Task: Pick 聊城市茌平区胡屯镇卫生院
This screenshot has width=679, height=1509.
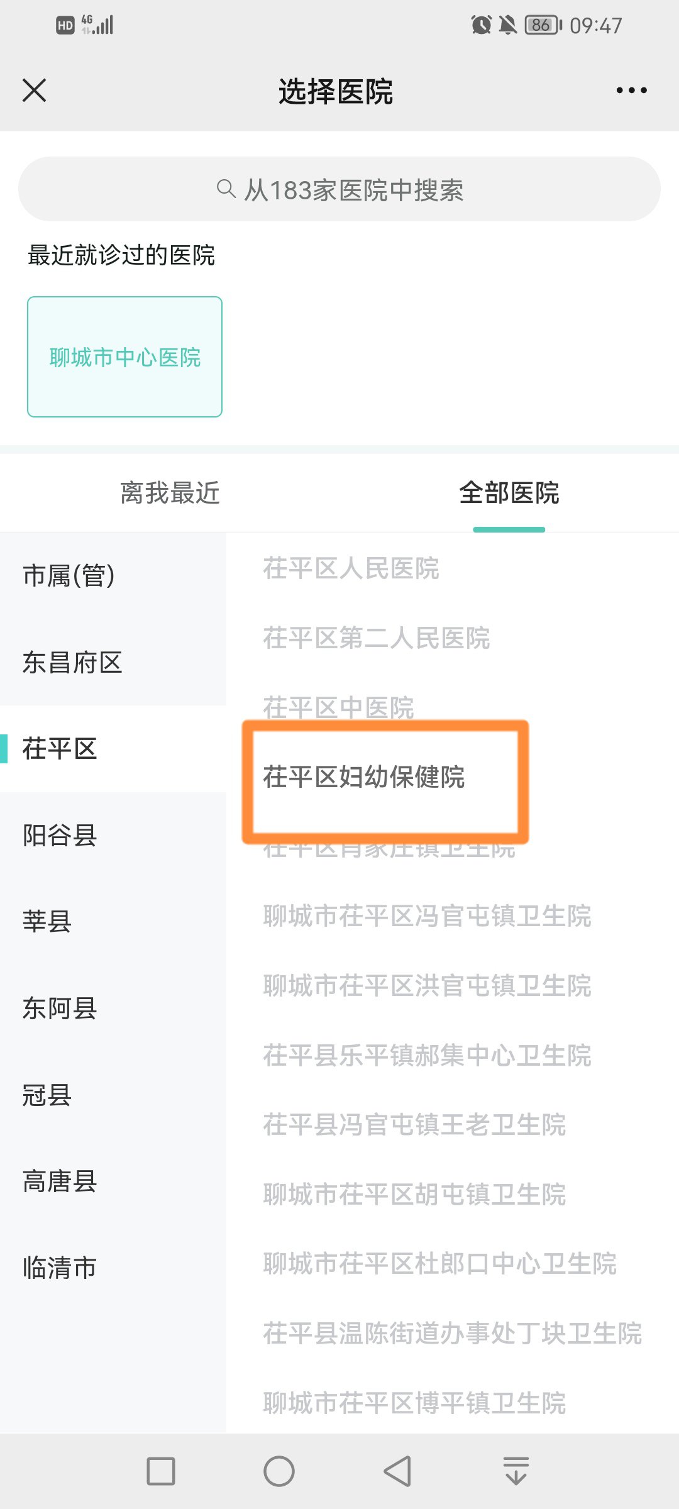Action: coord(414,1194)
